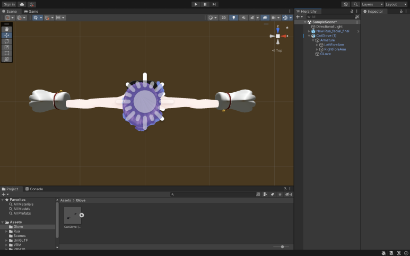
Task: Select the CatGlove prefab thumbnail
Action: click(73, 216)
